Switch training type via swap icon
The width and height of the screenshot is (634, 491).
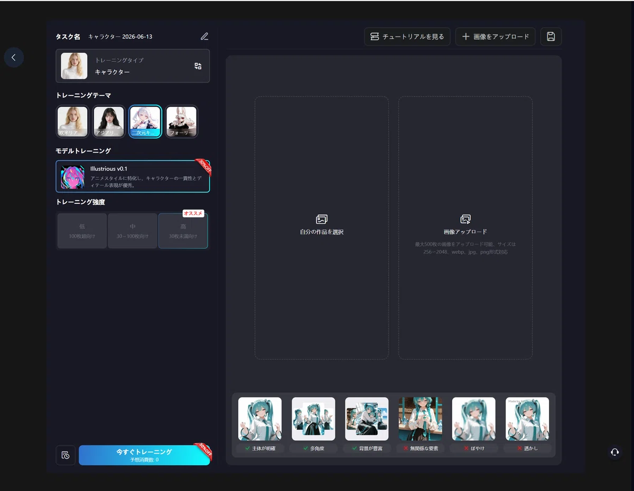click(198, 66)
